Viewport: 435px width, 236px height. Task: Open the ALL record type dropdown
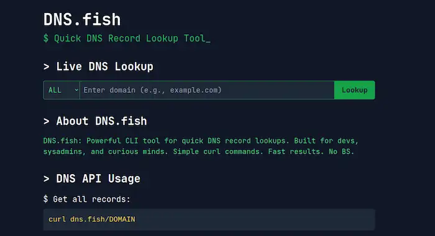pyautogui.click(x=62, y=90)
